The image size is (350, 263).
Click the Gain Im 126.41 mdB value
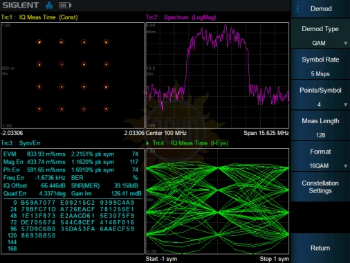126,194
